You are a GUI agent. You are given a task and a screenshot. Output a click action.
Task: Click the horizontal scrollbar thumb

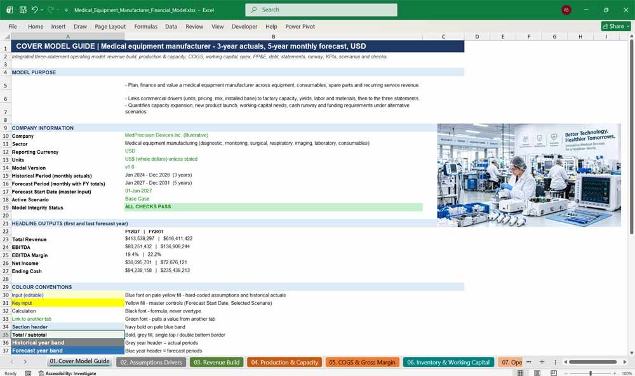pos(593,362)
